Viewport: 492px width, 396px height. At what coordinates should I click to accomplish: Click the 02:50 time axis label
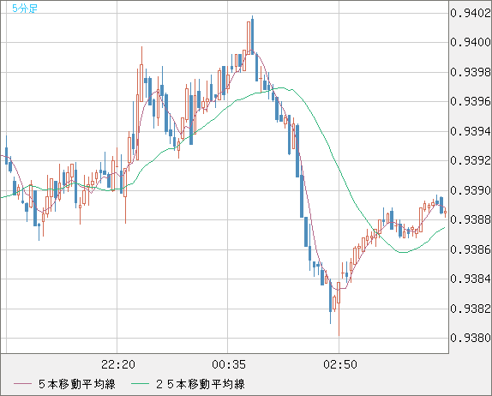(x=340, y=364)
